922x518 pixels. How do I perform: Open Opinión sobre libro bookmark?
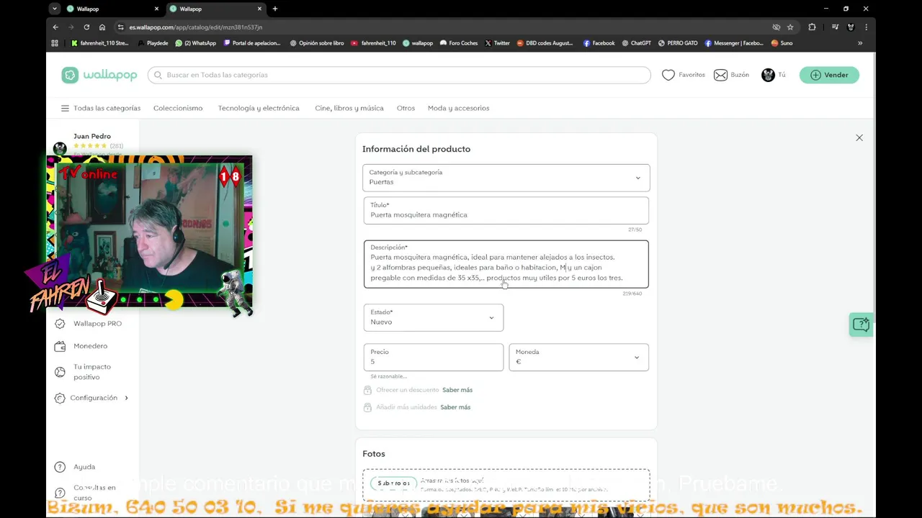[317, 43]
